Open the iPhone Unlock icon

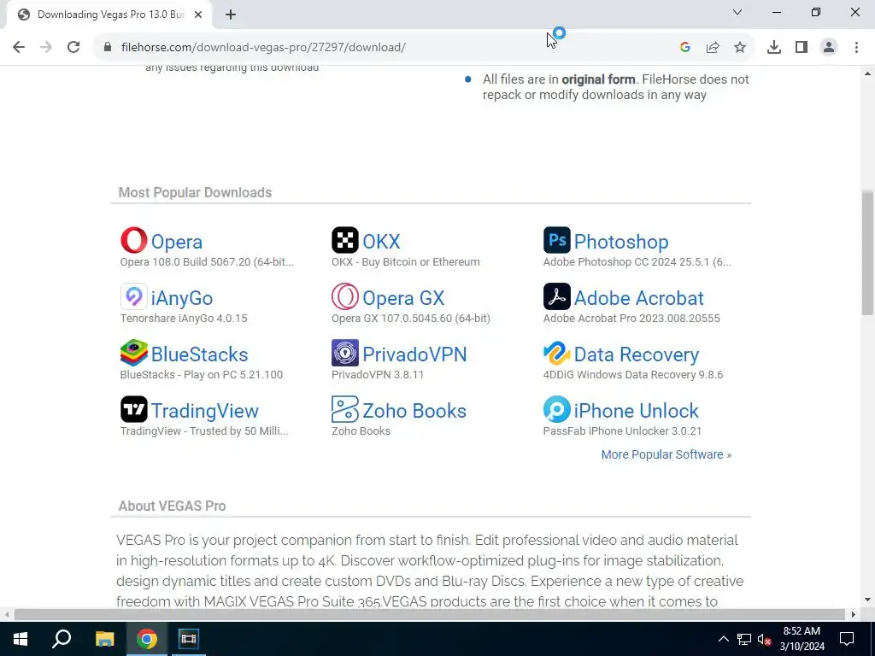[556, 409]
